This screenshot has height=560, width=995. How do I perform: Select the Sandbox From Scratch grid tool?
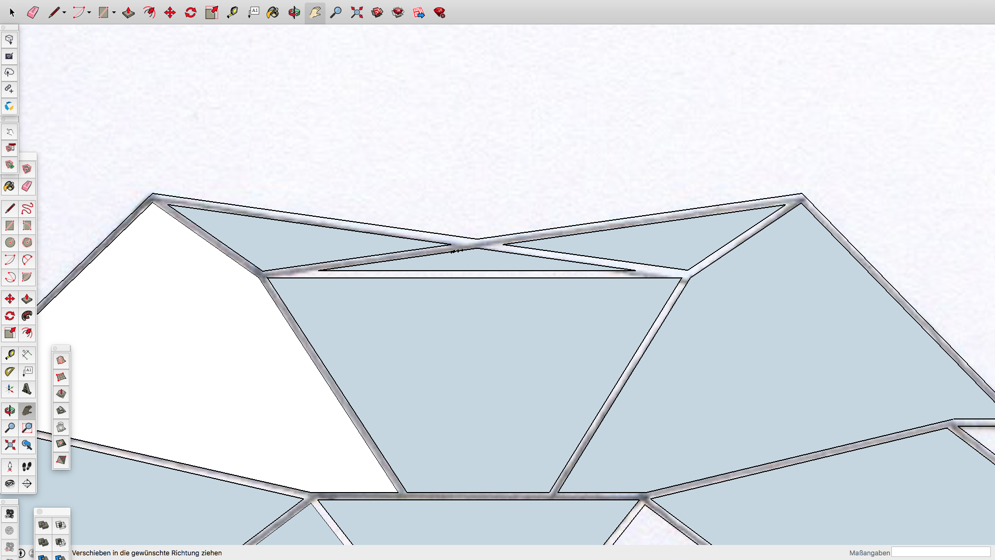tap(61, 377)
